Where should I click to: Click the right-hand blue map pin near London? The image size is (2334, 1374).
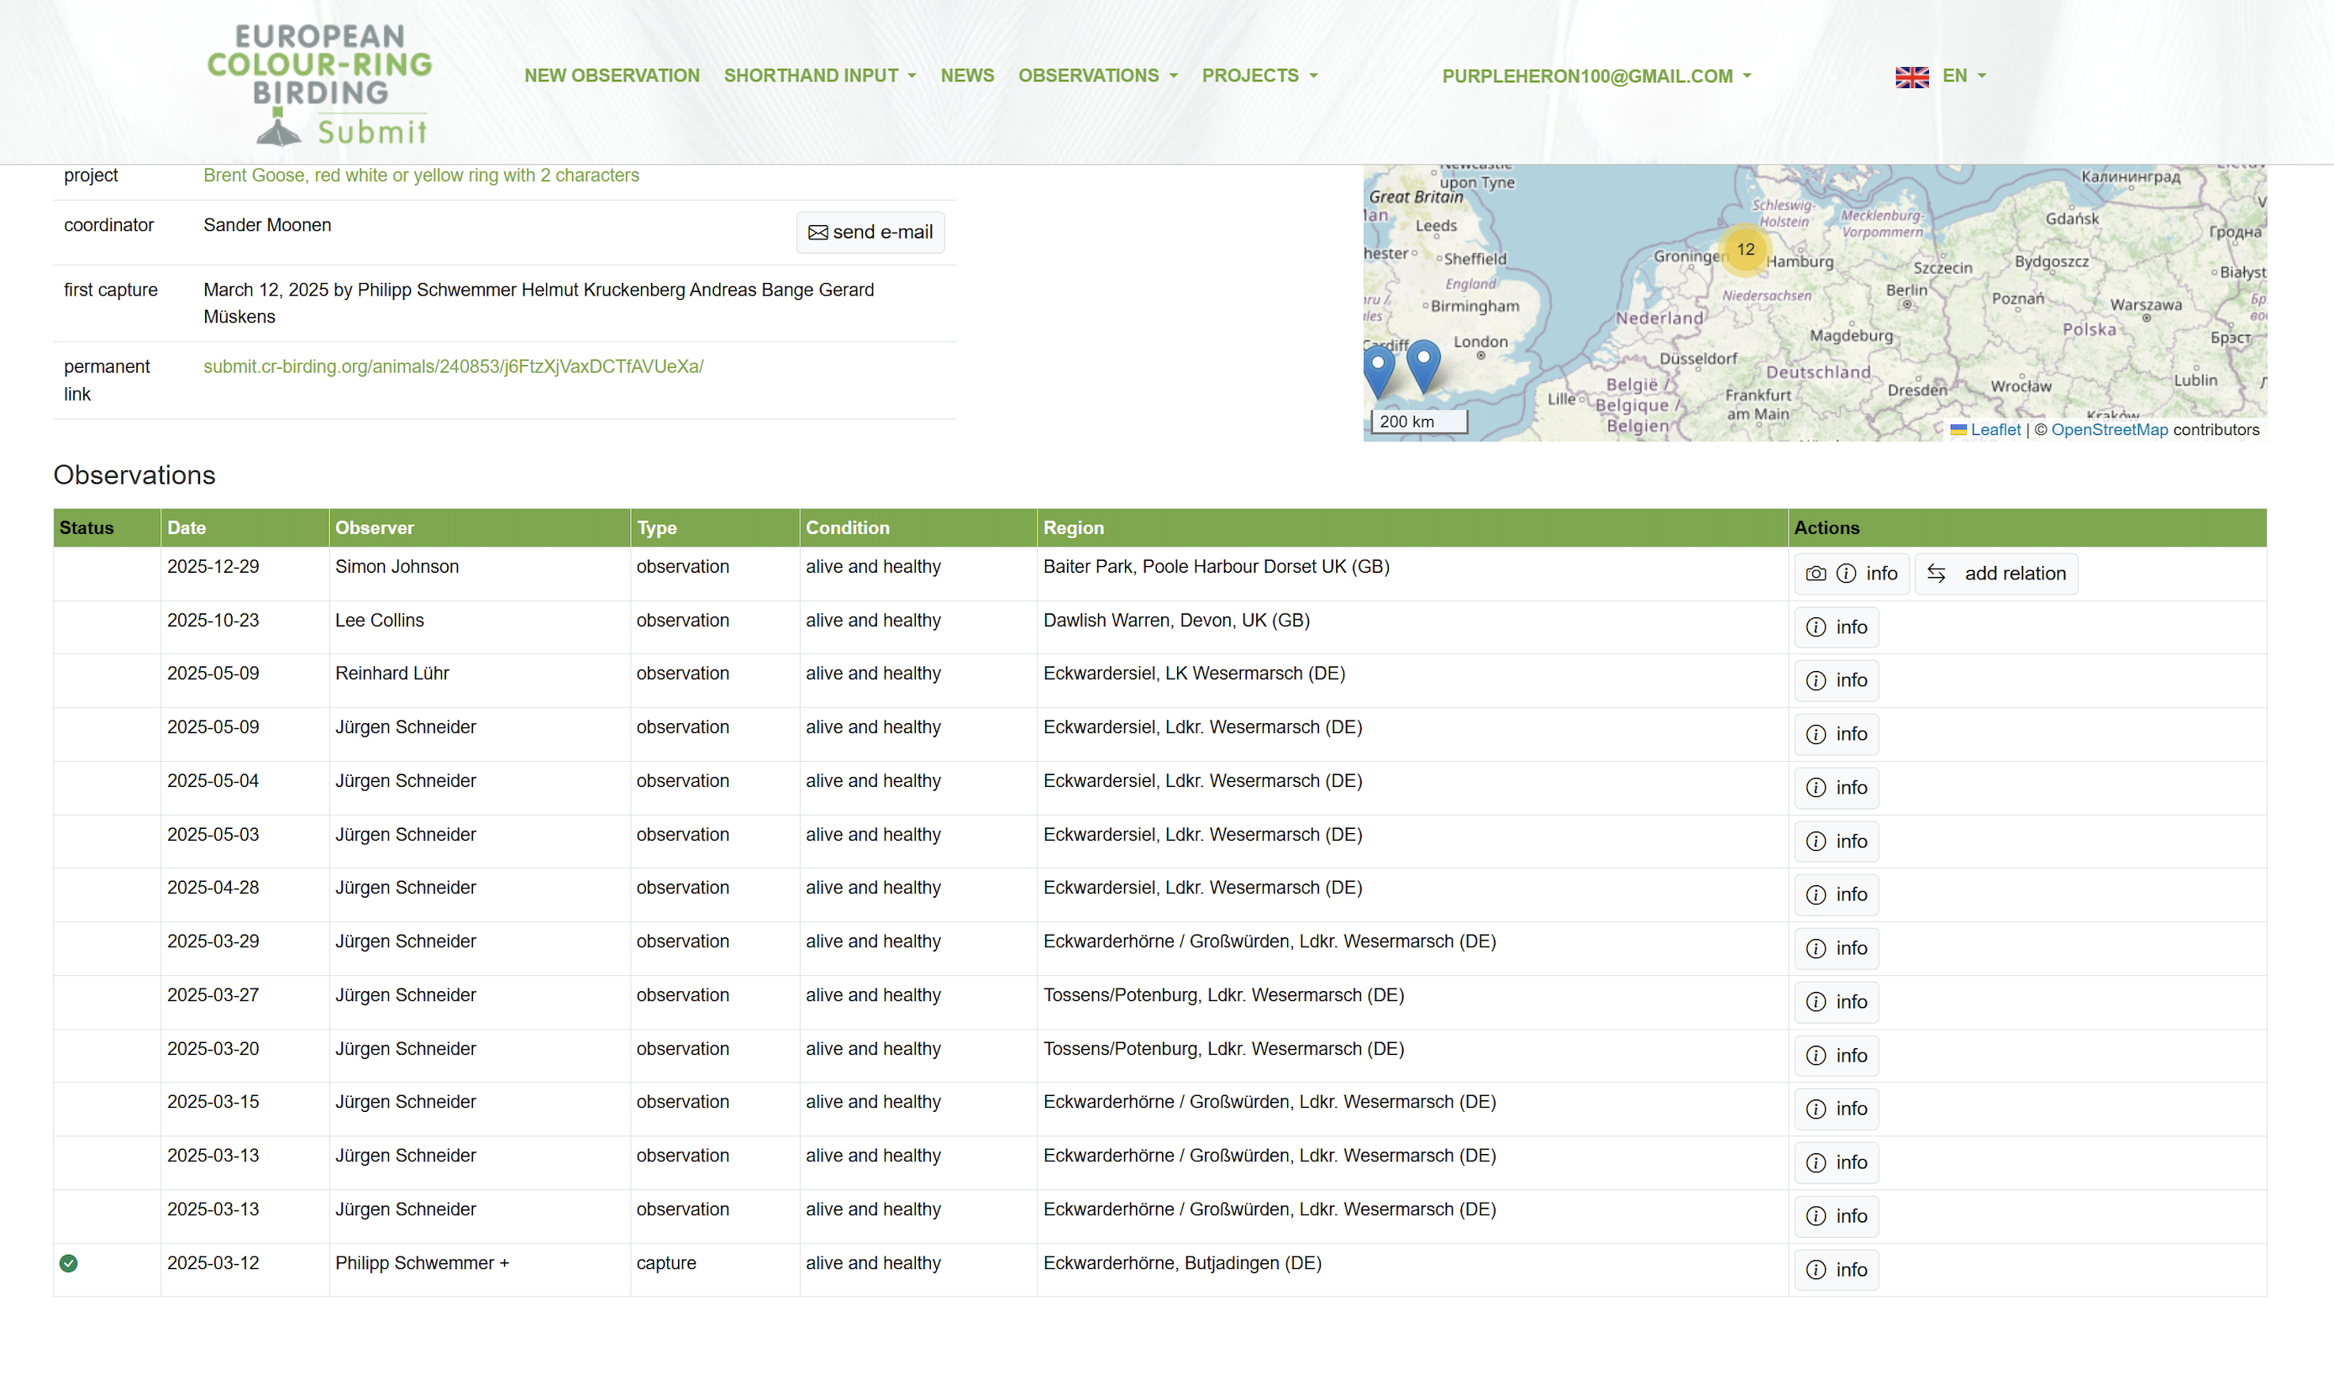point(1423,364)
